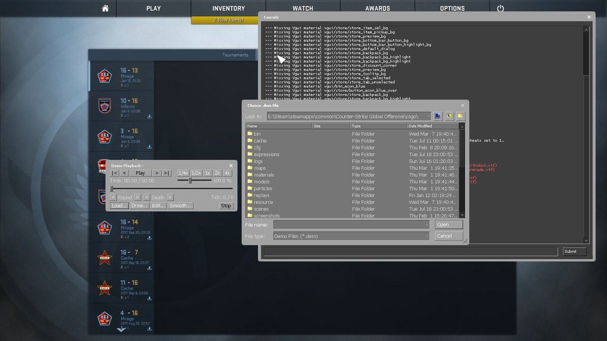Image resolution: width=607 pixels, height=341 pixels.
Task: Click the Smooth... button
Action: [x=180, y=206]
